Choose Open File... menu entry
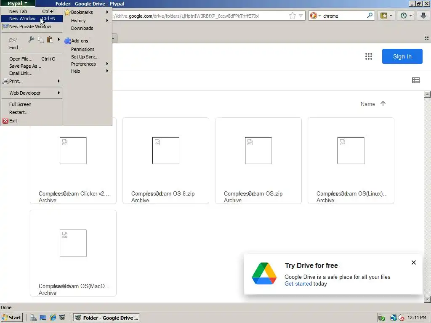Image resolution: width=431 pixels, height=323 pixels. coord(32,59)
